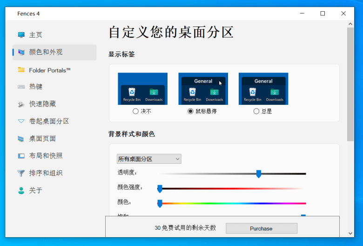Click the keyboard icon beside 热键
363x246 pixels.
[x=21, y=87]
